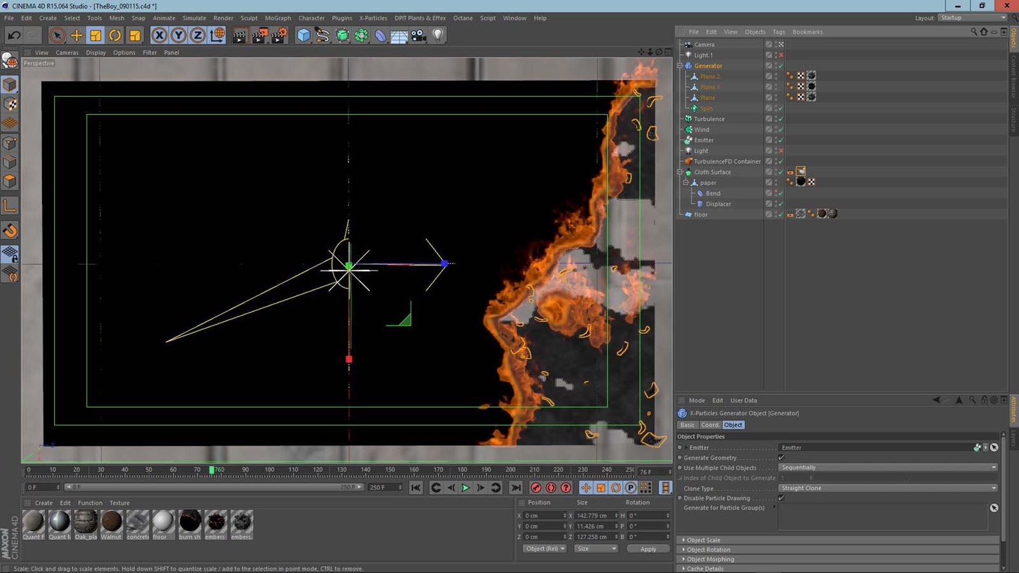Add a light object from toolbar
This screenshot has width=1019, height=573.
[x=438, y=36]
